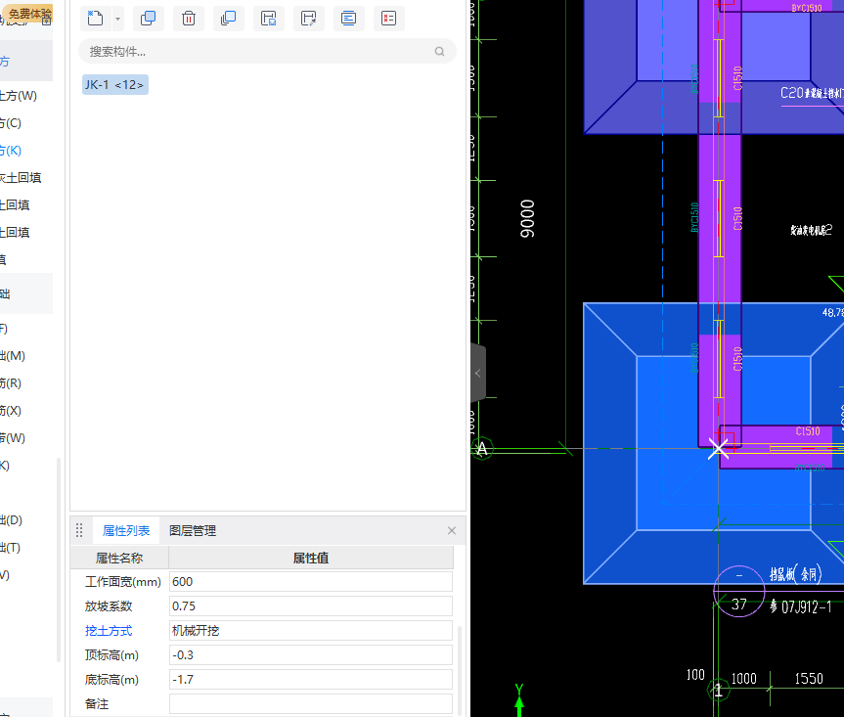Click the 100 dimension label

[x=695, y=675]
